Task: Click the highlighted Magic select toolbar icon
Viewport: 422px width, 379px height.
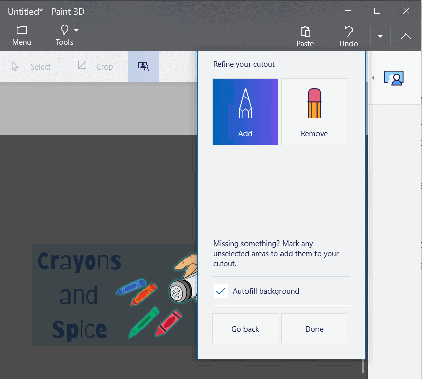Action: click(x=144, y=66)
